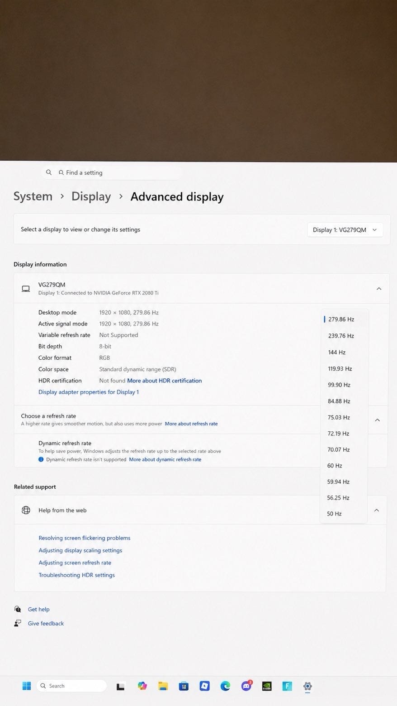Choose 84.88 Hz from the list
This screenshot has height=706, width=397.
click(344, 401)
